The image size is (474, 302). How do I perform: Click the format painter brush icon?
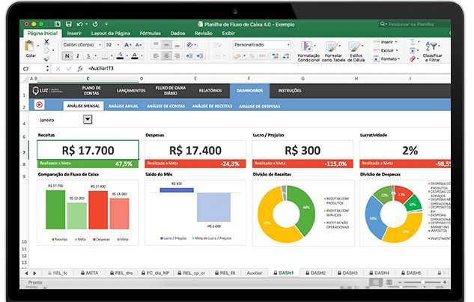point(46,58)
